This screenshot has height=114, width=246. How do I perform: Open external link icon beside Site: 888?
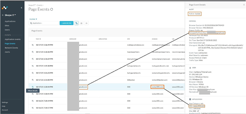click(x=198, y=111)
